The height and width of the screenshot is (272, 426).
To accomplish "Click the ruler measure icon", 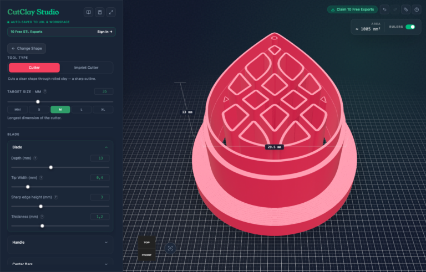I will pos(405,9).
